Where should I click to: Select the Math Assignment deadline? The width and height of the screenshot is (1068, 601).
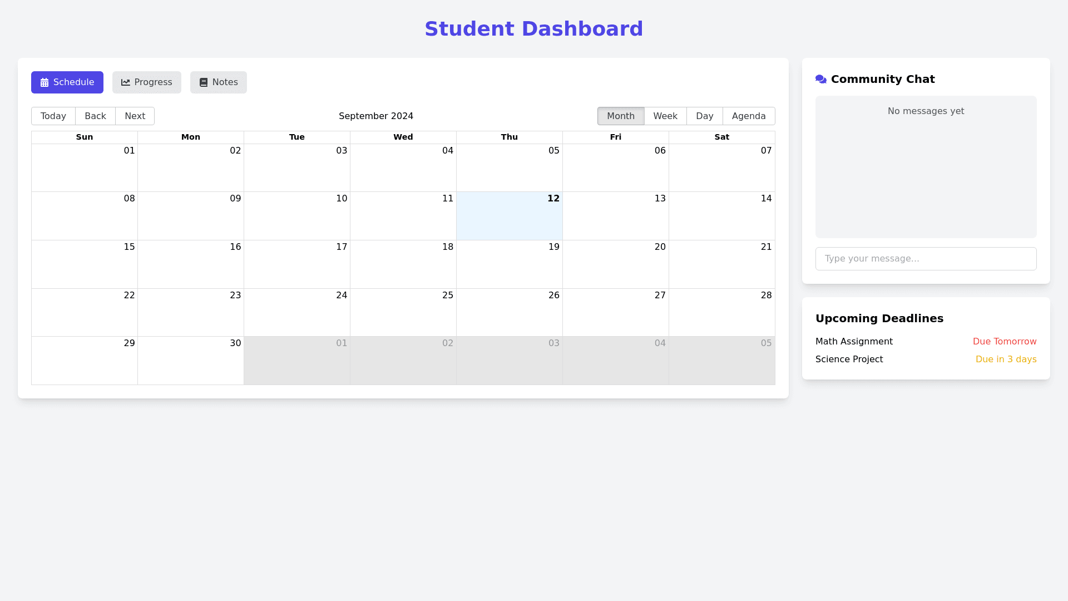854,342
